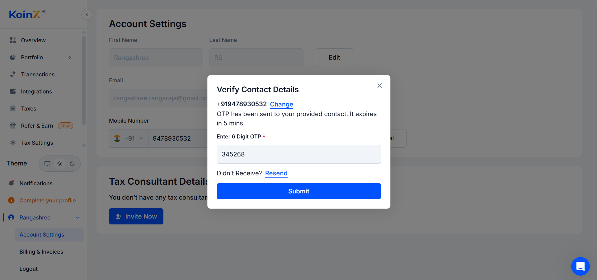This screenshot has width=597, height=280.
Task: Enable light theme with sun icon
Action: 60,164
